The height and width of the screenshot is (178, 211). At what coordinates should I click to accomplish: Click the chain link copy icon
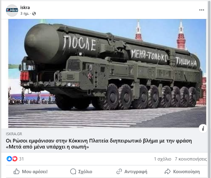[119, 171]
